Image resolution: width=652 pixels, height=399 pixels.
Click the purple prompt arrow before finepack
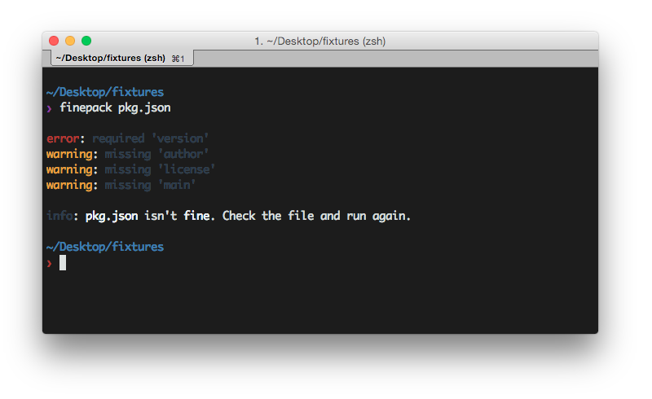pyautogui.click(x=49, y=107)
